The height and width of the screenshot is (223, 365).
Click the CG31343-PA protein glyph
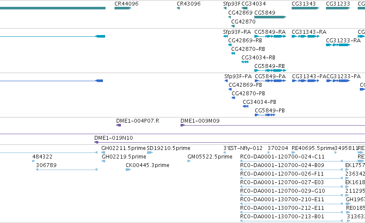305,81
